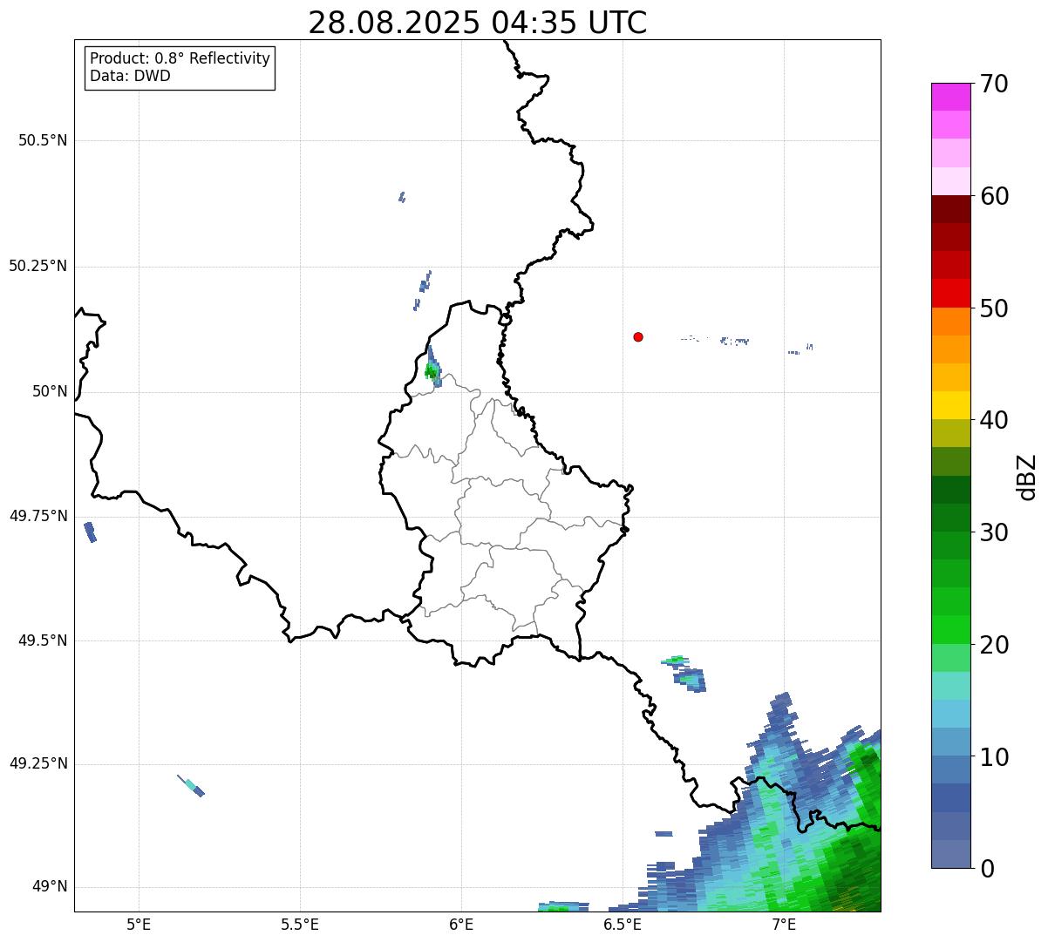Click the colorbar's 10 tick label

(994, 757)
